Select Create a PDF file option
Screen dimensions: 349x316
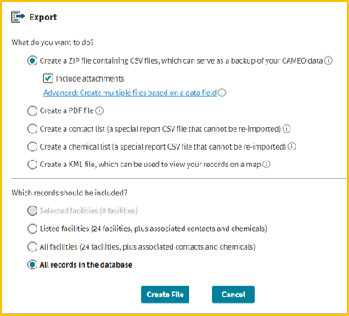[32, 110]
